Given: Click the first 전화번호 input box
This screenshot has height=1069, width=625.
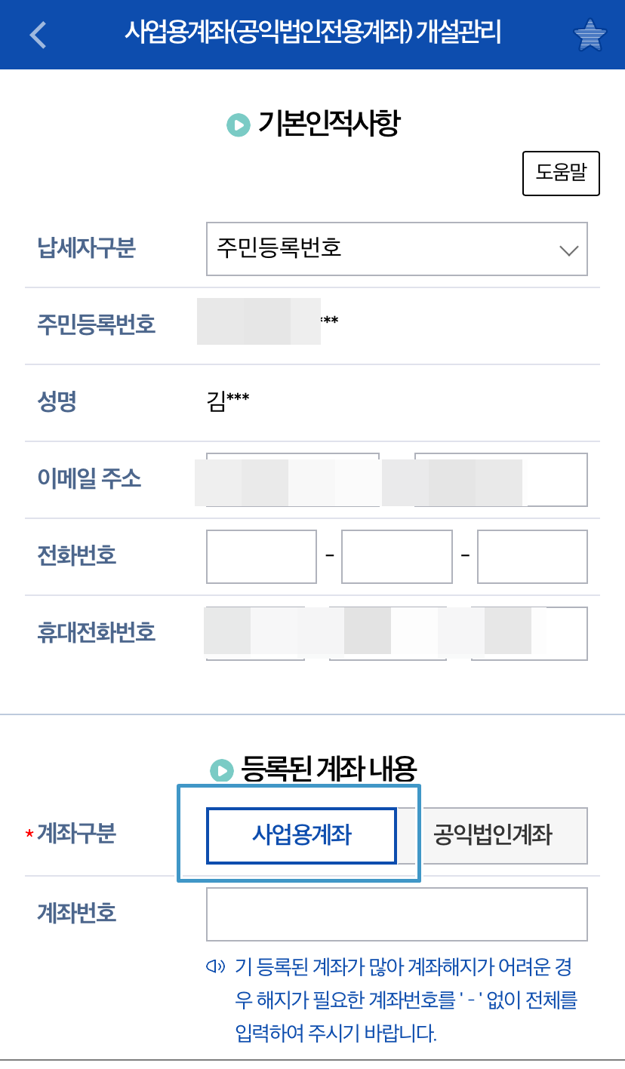Looking at the screenshot, I should [261, 556].
